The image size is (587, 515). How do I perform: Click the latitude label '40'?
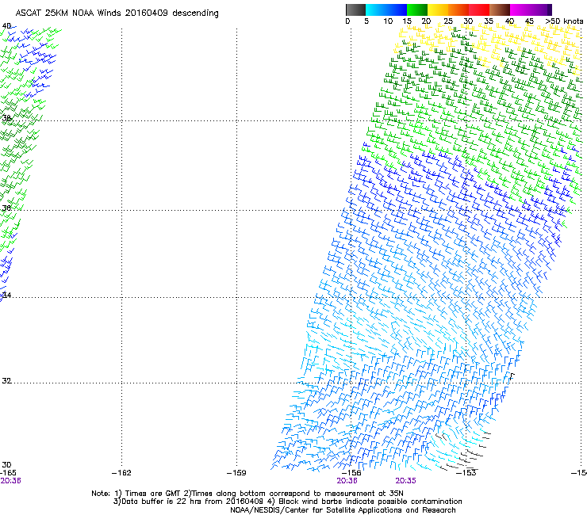(6, 26)
